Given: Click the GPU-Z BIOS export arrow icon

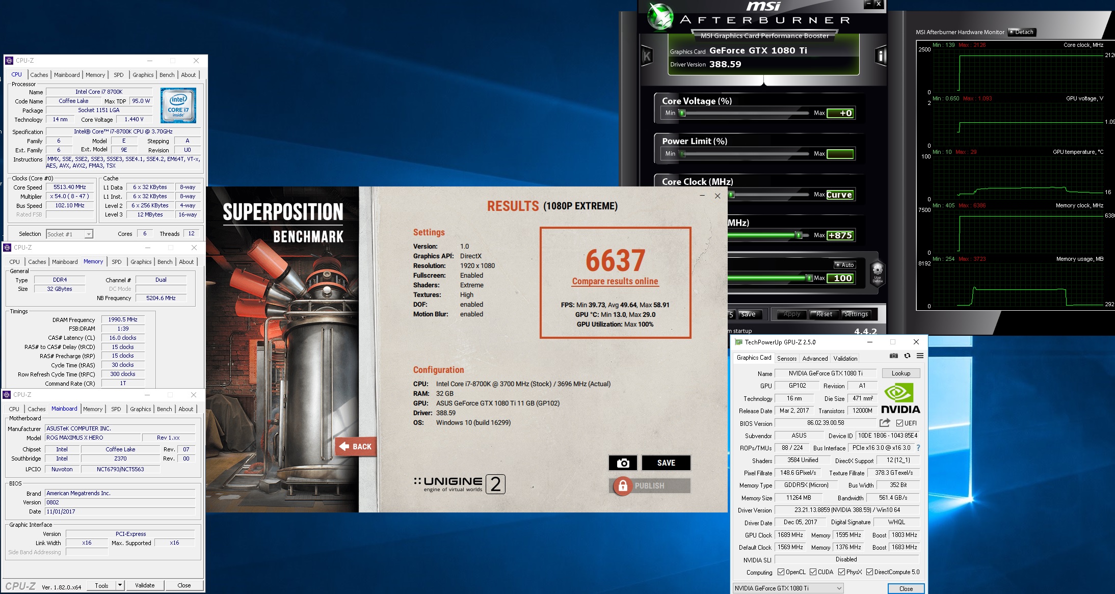Looking at the screenshot, I should click(x=885, y=423).
